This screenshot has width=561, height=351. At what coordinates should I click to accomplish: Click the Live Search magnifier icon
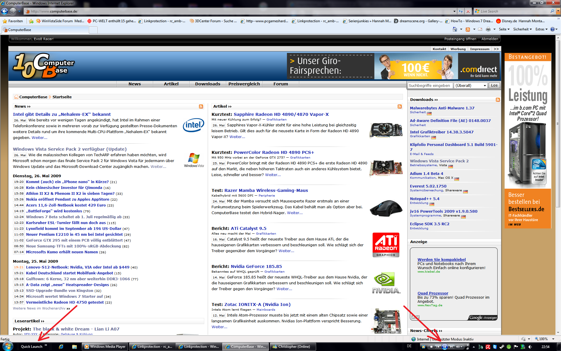point(552,11)
